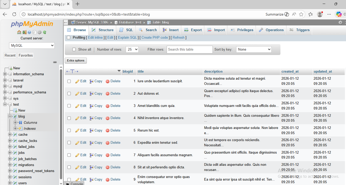Open phpMyAdmin documentation help icon
Viewport: 346px width, 185px height.
pos(29,32)
